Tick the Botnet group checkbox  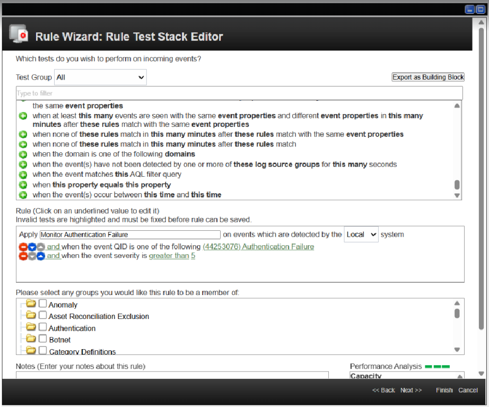point(43,339)
